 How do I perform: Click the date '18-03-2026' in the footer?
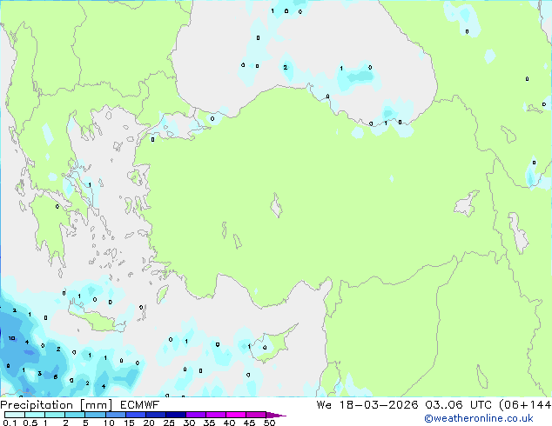379,405
